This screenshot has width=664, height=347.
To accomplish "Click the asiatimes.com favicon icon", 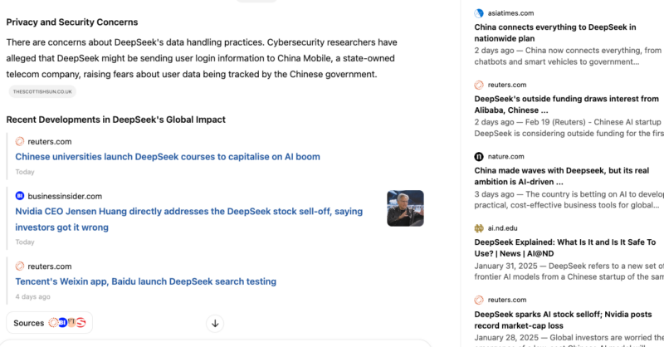I will [479, 13].
